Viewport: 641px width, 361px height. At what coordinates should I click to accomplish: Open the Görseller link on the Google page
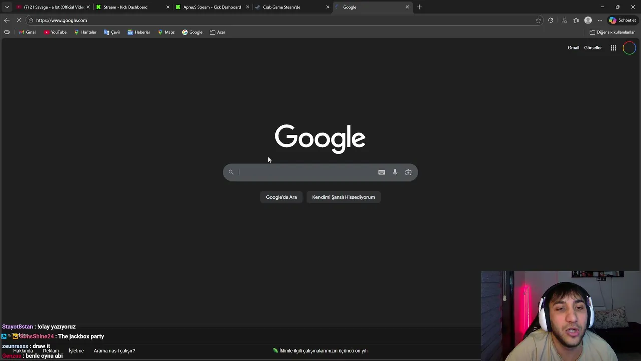(x=593, y=48)
